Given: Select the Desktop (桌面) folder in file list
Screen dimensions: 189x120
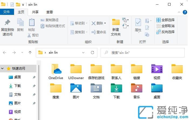Looking at the screenshot, I should (x=157, y=91).
